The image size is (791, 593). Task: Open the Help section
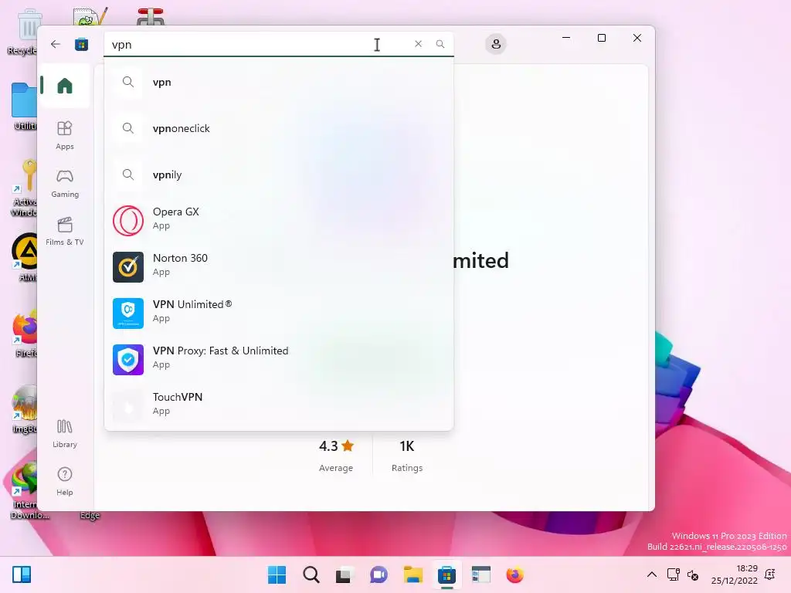(x=65, y=481)
